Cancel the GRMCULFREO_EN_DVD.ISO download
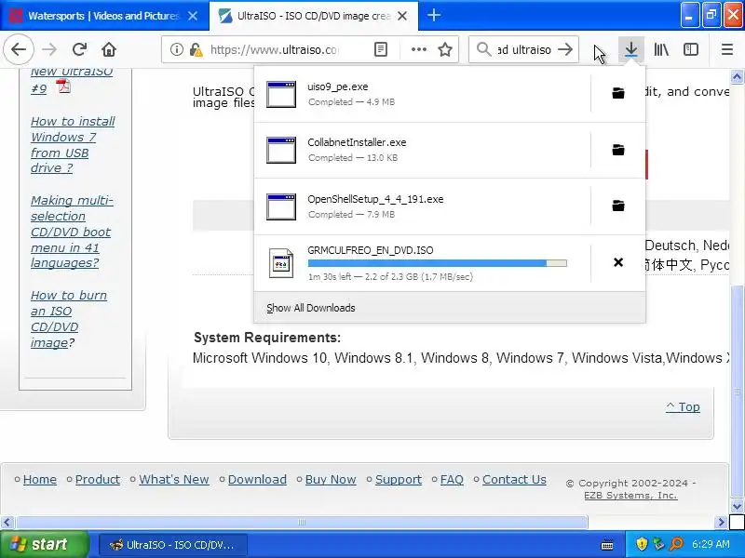The height and width of the screenshot is (558, 745). (618, 262)
